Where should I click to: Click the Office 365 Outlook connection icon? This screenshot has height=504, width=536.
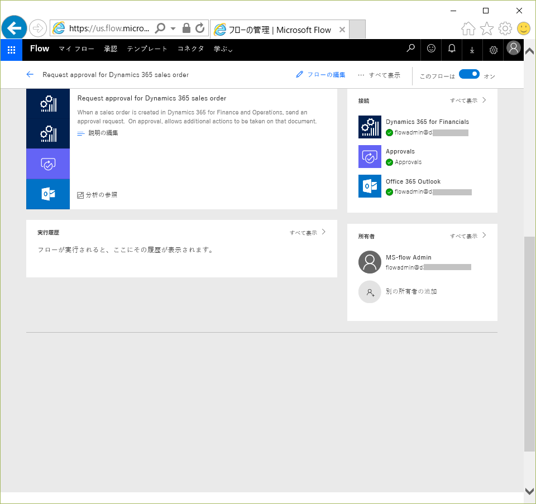(370, 186)
